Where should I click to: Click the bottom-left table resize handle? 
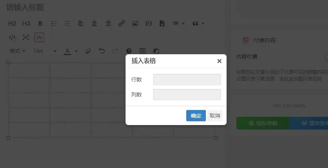[x=8, y=138]
